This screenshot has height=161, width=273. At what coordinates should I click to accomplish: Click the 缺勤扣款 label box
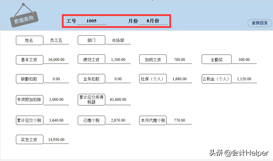coord(30,79)
